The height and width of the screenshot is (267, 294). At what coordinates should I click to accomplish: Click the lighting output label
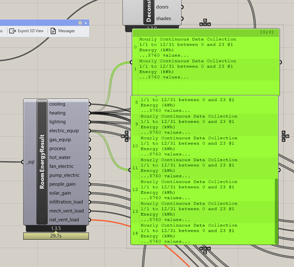click(58, 122)
